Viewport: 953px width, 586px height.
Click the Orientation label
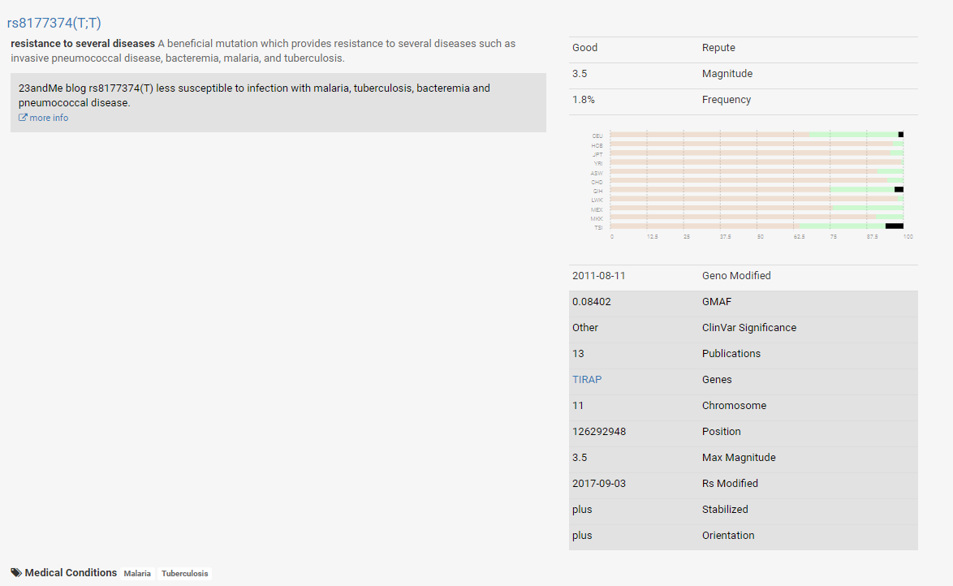[x=728, y=536]
